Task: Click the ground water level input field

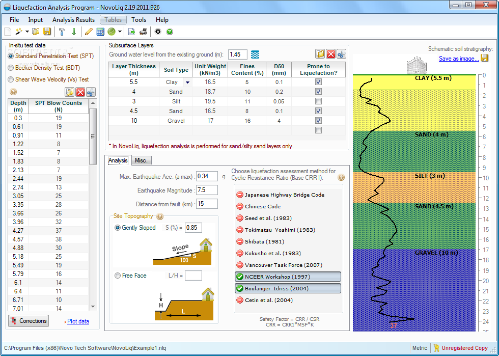Action: coord(238,54)
